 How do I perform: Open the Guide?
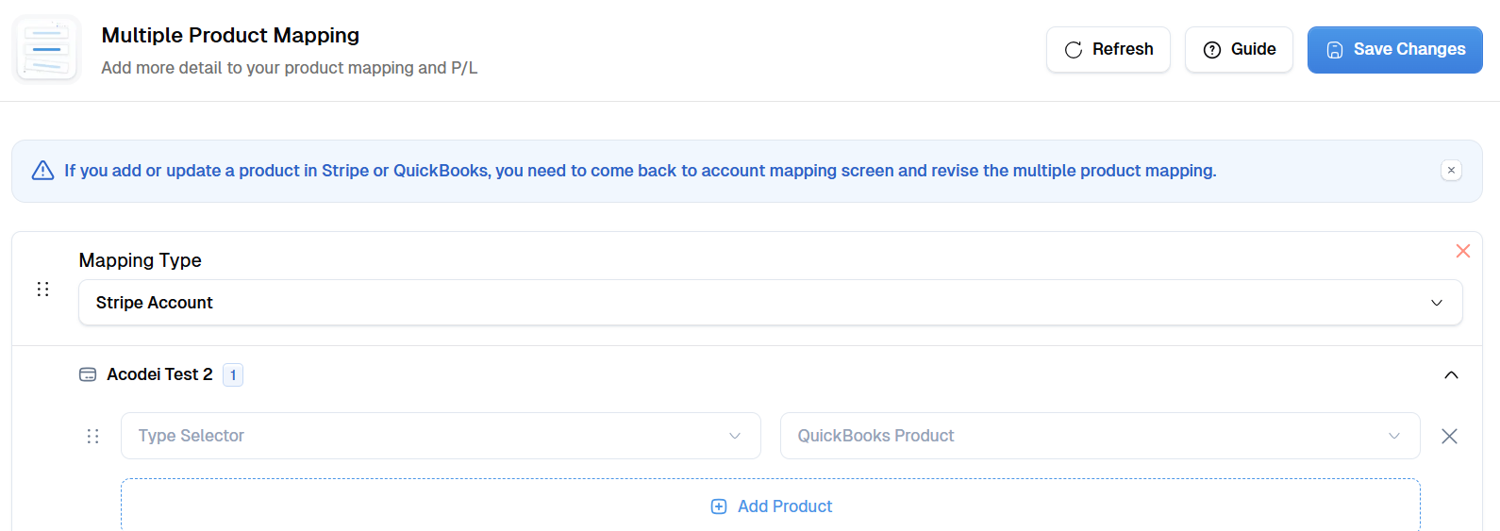click(x=1239, y=50)
